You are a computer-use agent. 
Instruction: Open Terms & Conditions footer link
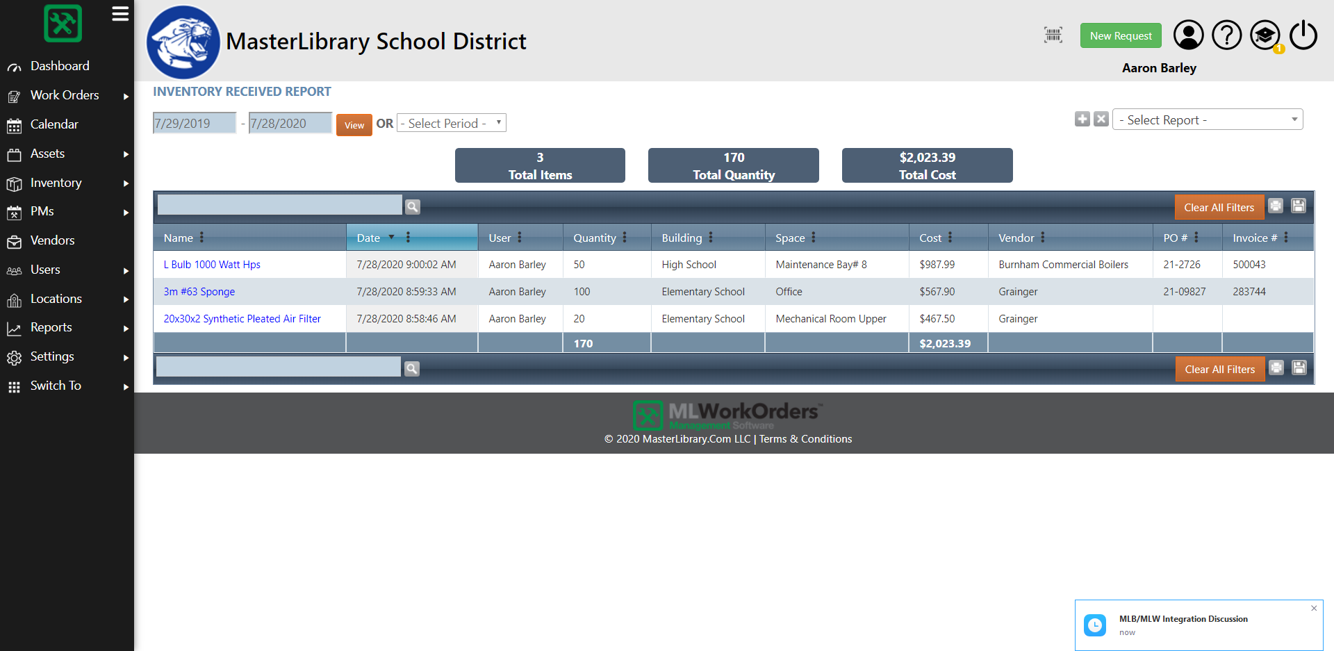click(x=805, y=439)
